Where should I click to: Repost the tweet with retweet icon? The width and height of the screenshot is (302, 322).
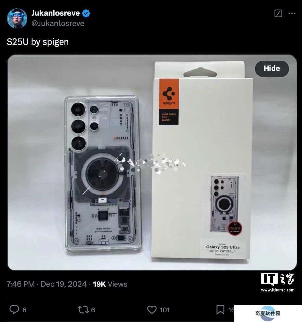[x=83, y=310]
